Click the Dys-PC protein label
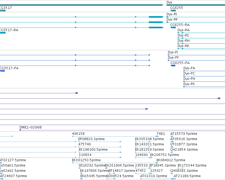Image resolution: width=225 pixels, height=180 pixels. coord(189,73)
